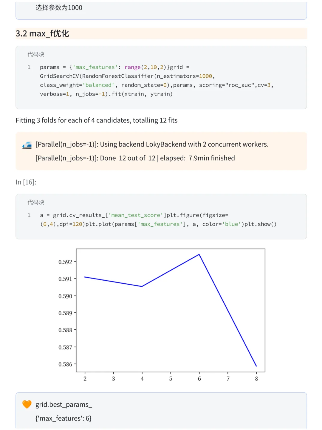Click the 代码块 label above the plt.plot code

tap(36, 202)
